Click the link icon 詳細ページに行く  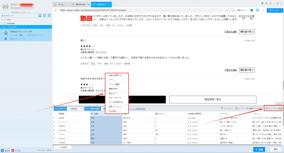coord(247,108)
